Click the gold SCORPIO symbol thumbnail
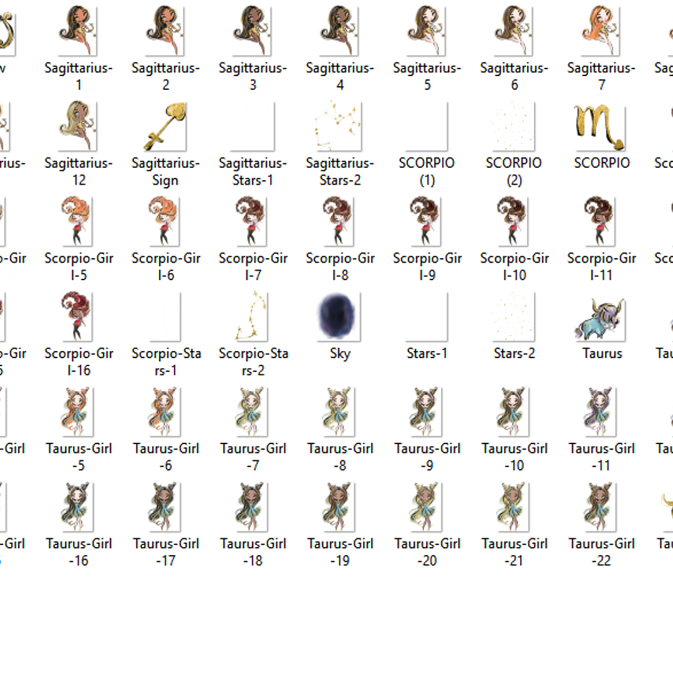The width and height of the screenshot is (673, 673). tap(601, 127)
